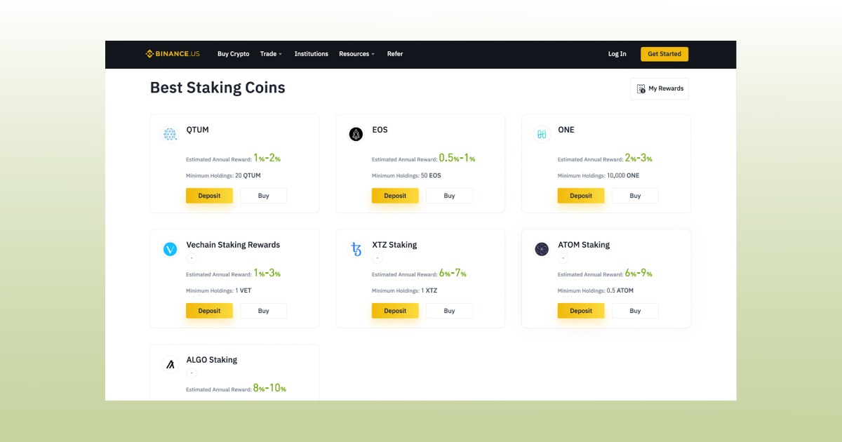Select the ATOM Cosmos coin icon

tap(542, 249)
